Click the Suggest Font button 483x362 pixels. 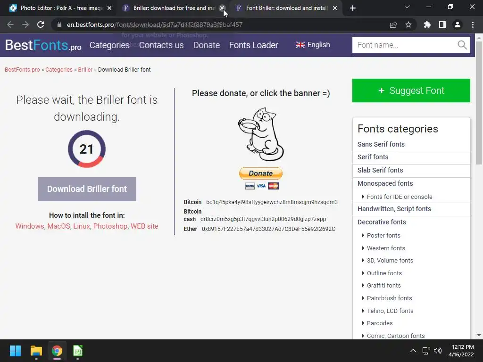pyautogui.click(x=411, y=90)
